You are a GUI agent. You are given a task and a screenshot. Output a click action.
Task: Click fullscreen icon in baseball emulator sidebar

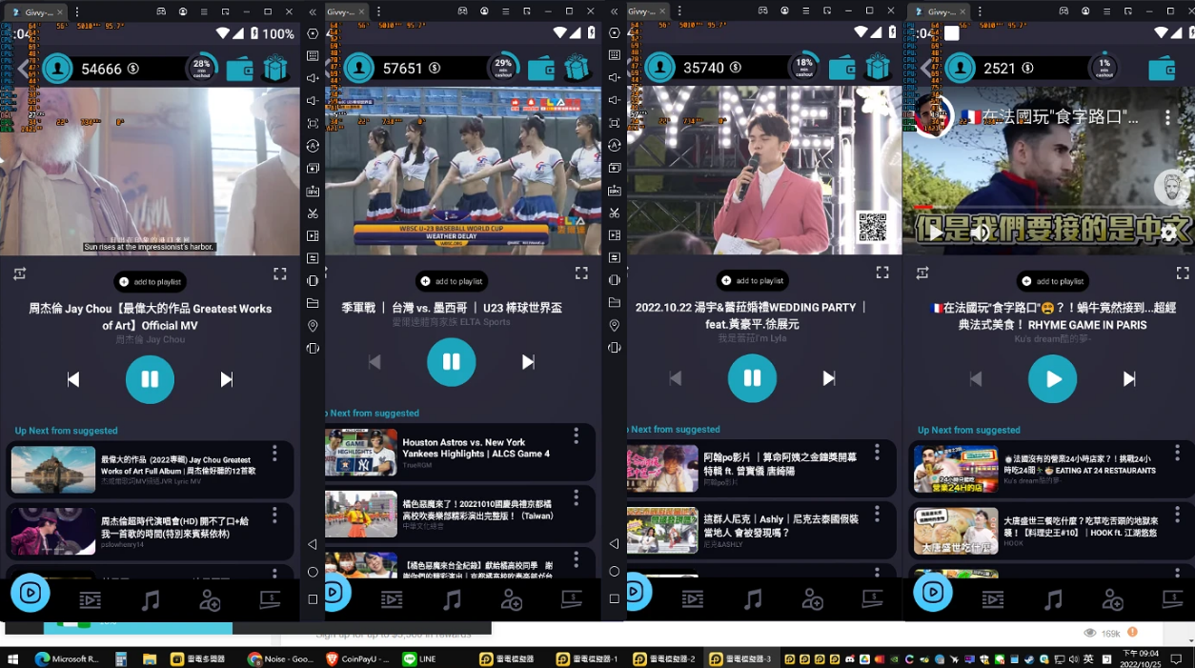coord(615,123)
